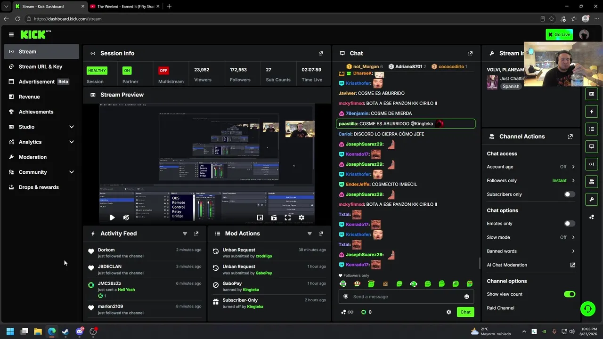Viewport: 603px width, 339px height.
Task: Click the green support headset button
Action: click(587, 309)
